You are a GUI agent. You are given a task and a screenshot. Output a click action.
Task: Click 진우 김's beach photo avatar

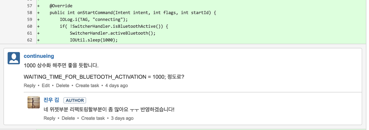[33, 102]
